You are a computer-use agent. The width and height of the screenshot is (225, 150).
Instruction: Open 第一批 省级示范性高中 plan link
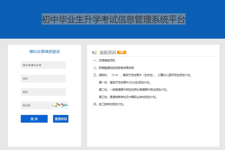point(125,82)
